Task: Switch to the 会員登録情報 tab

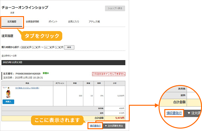Action: 32,22
